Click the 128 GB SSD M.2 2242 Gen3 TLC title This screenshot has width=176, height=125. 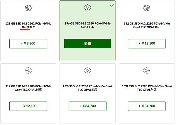[x=28, y=25]
